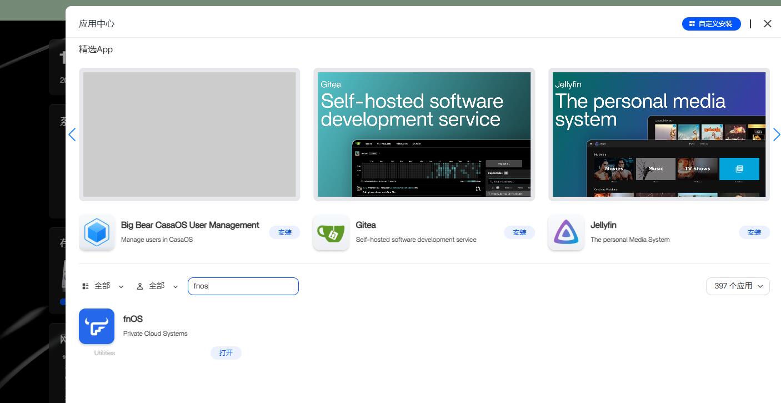Click the 精选App section heading
The image size is (781, 403).
tap(96, 49)
